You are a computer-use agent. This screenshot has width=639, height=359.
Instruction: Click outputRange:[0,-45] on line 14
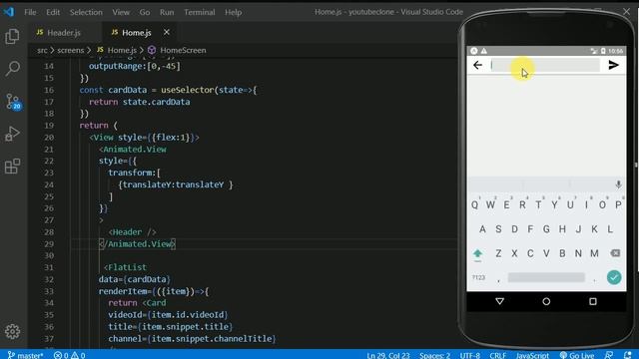pos(135,66)
